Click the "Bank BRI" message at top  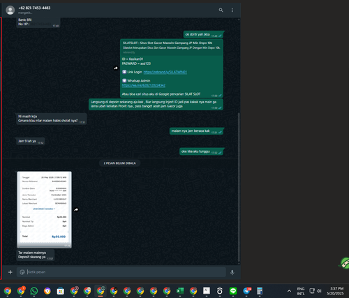pos(38,22)
